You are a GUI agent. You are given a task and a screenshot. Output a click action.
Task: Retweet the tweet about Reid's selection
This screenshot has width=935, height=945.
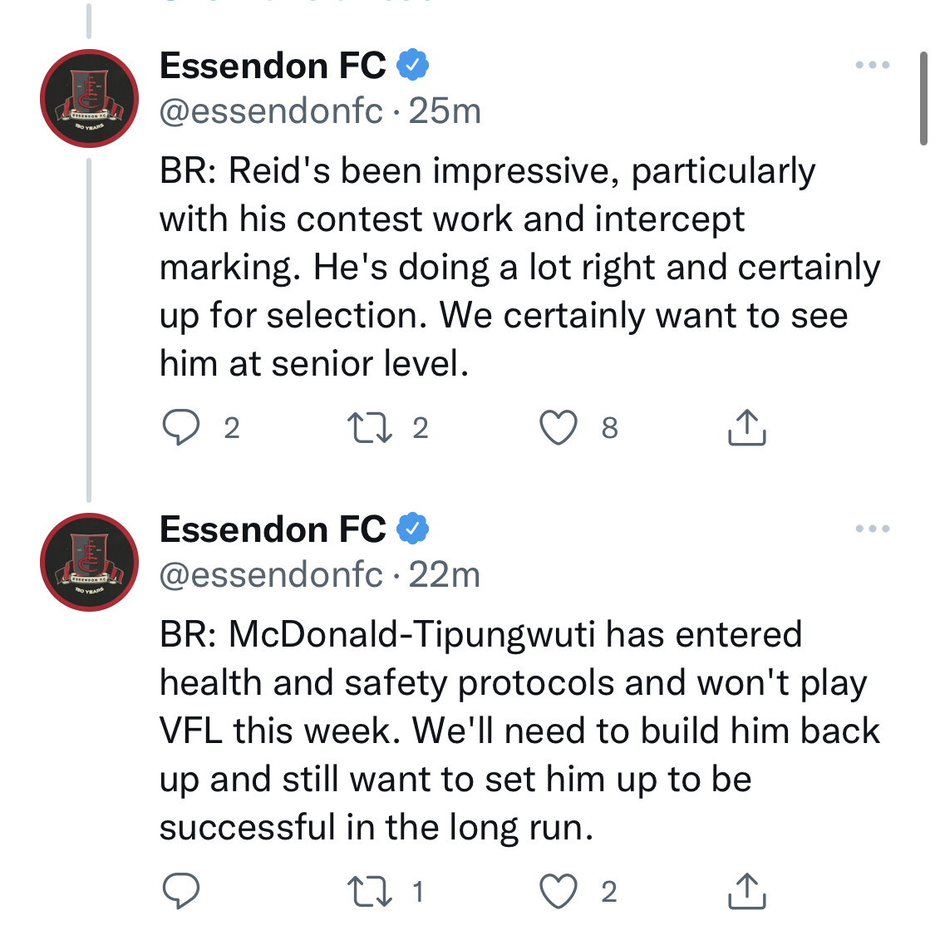click(370, 427)
